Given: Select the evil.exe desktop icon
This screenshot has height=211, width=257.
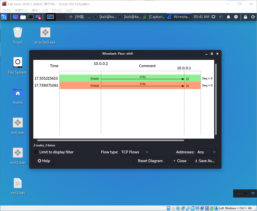Looking at the screenshot, I should tap(18, 126).
